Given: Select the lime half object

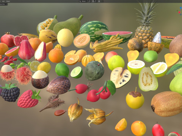Looking at the screenshot, I should click(x=77, y=72).
